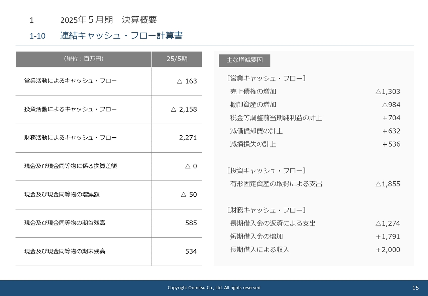428x296 pixels.
Task: Click the item '減損損失の計上'
Action: point(253,144)
